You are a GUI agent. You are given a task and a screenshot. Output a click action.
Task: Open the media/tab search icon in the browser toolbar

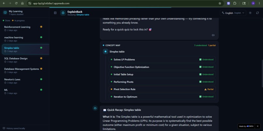click(244, 3)
